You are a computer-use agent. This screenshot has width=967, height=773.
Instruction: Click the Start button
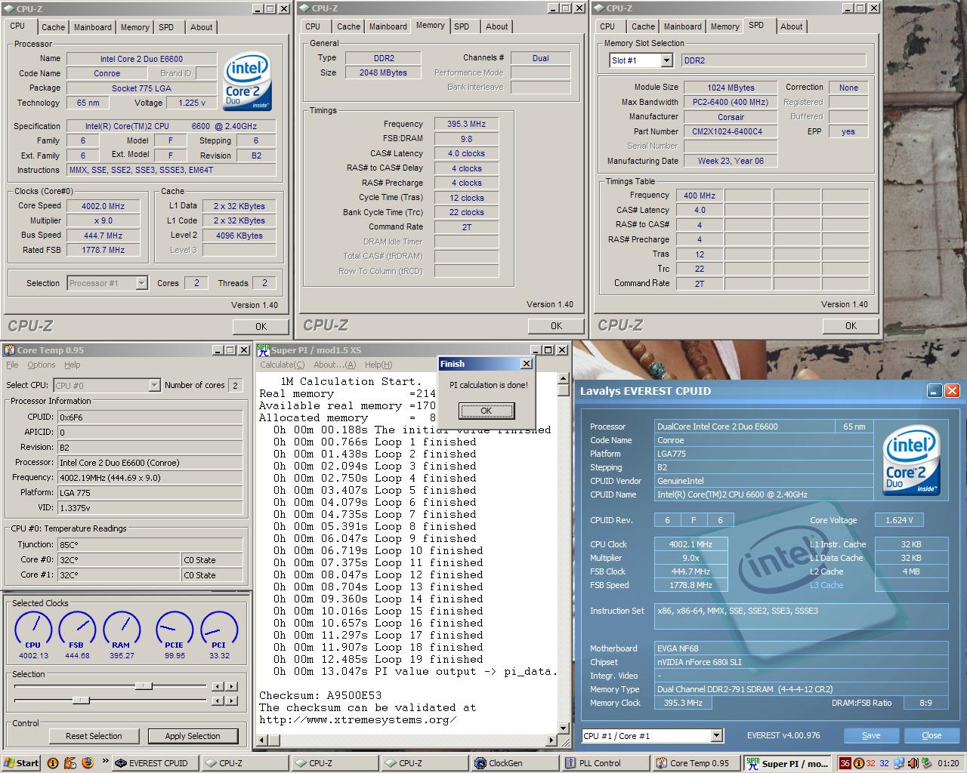click(21, 763)
